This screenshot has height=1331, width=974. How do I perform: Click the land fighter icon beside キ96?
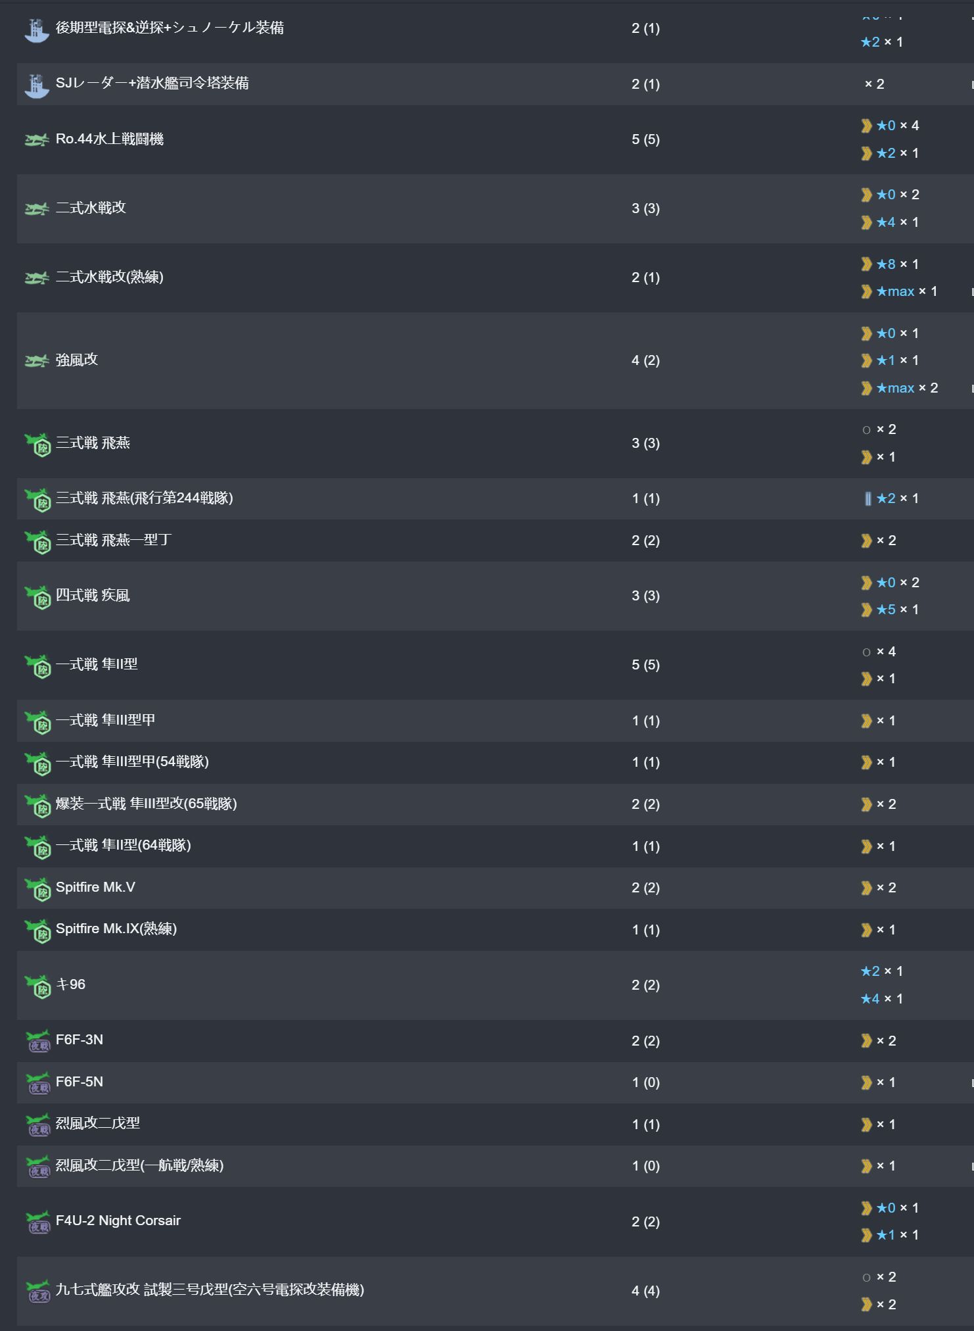[37, 985]
